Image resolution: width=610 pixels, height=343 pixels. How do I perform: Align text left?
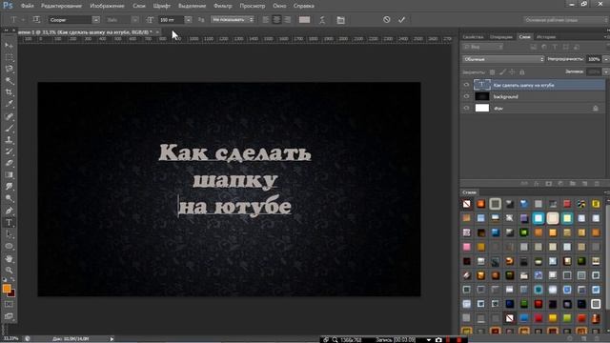coord(265,20)
